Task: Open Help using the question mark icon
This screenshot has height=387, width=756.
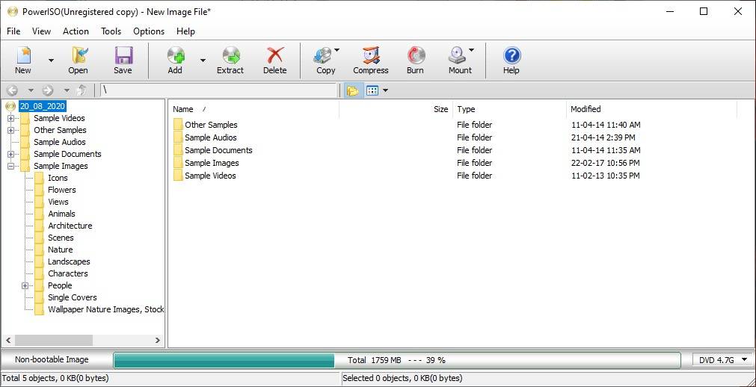Action: point(511,55)
